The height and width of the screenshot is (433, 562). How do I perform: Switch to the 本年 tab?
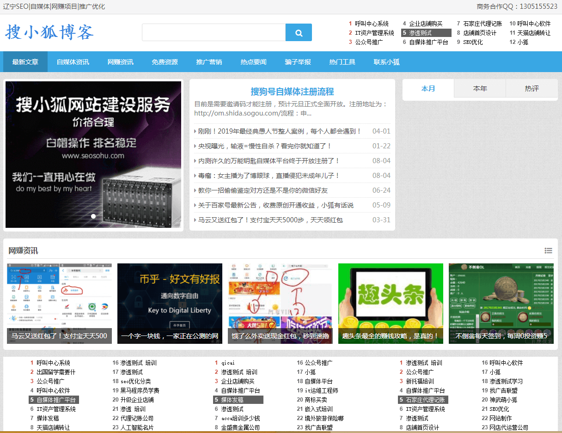[x=480, y=88]
